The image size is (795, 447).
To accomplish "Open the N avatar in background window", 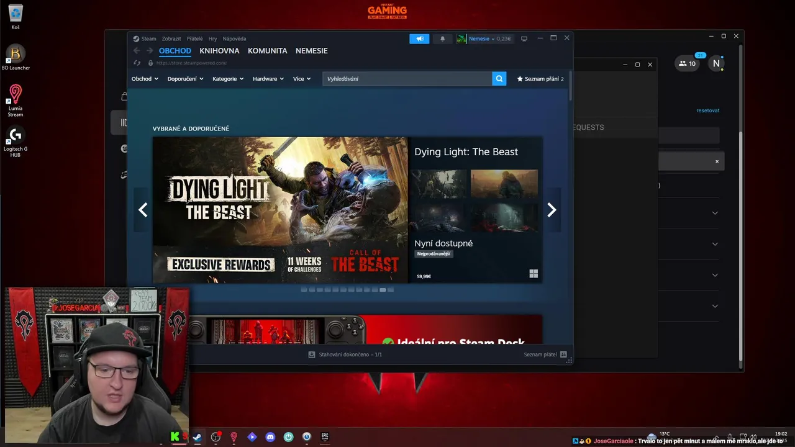I will click(x=716, y=63).
